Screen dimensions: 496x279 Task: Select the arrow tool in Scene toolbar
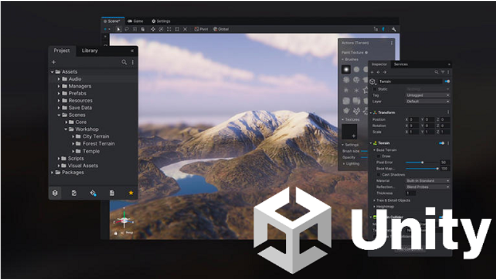click(x=118, y=29)
